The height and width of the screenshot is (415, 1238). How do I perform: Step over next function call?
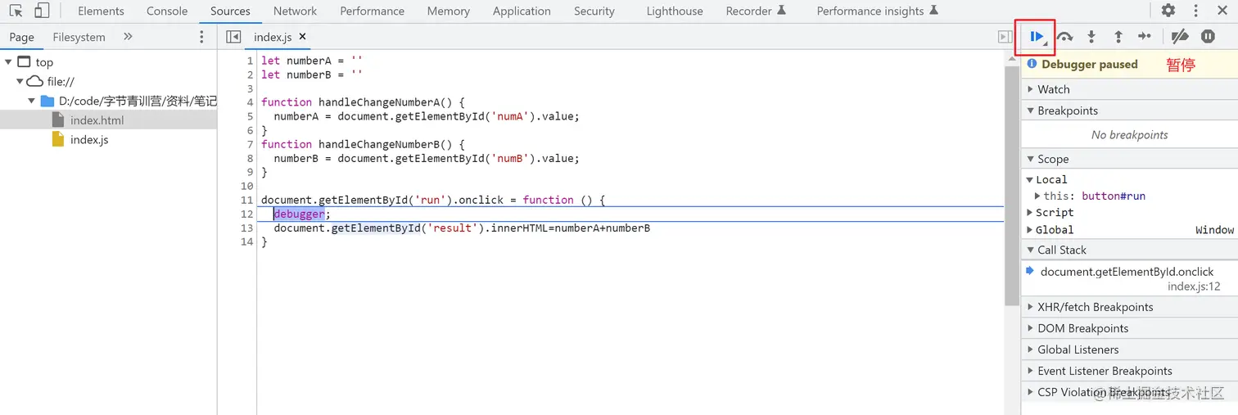[1064, 36]
